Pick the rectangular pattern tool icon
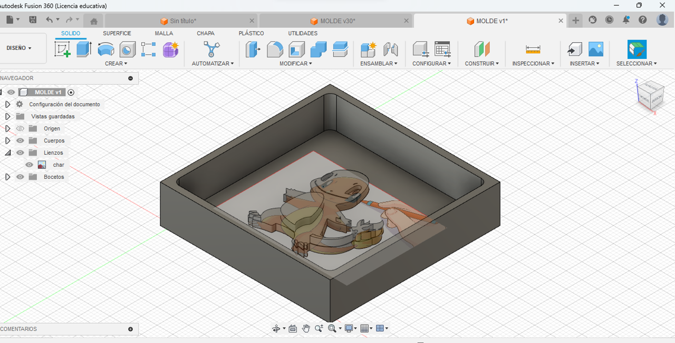The image size is (675, 343). tap(149, 49)
